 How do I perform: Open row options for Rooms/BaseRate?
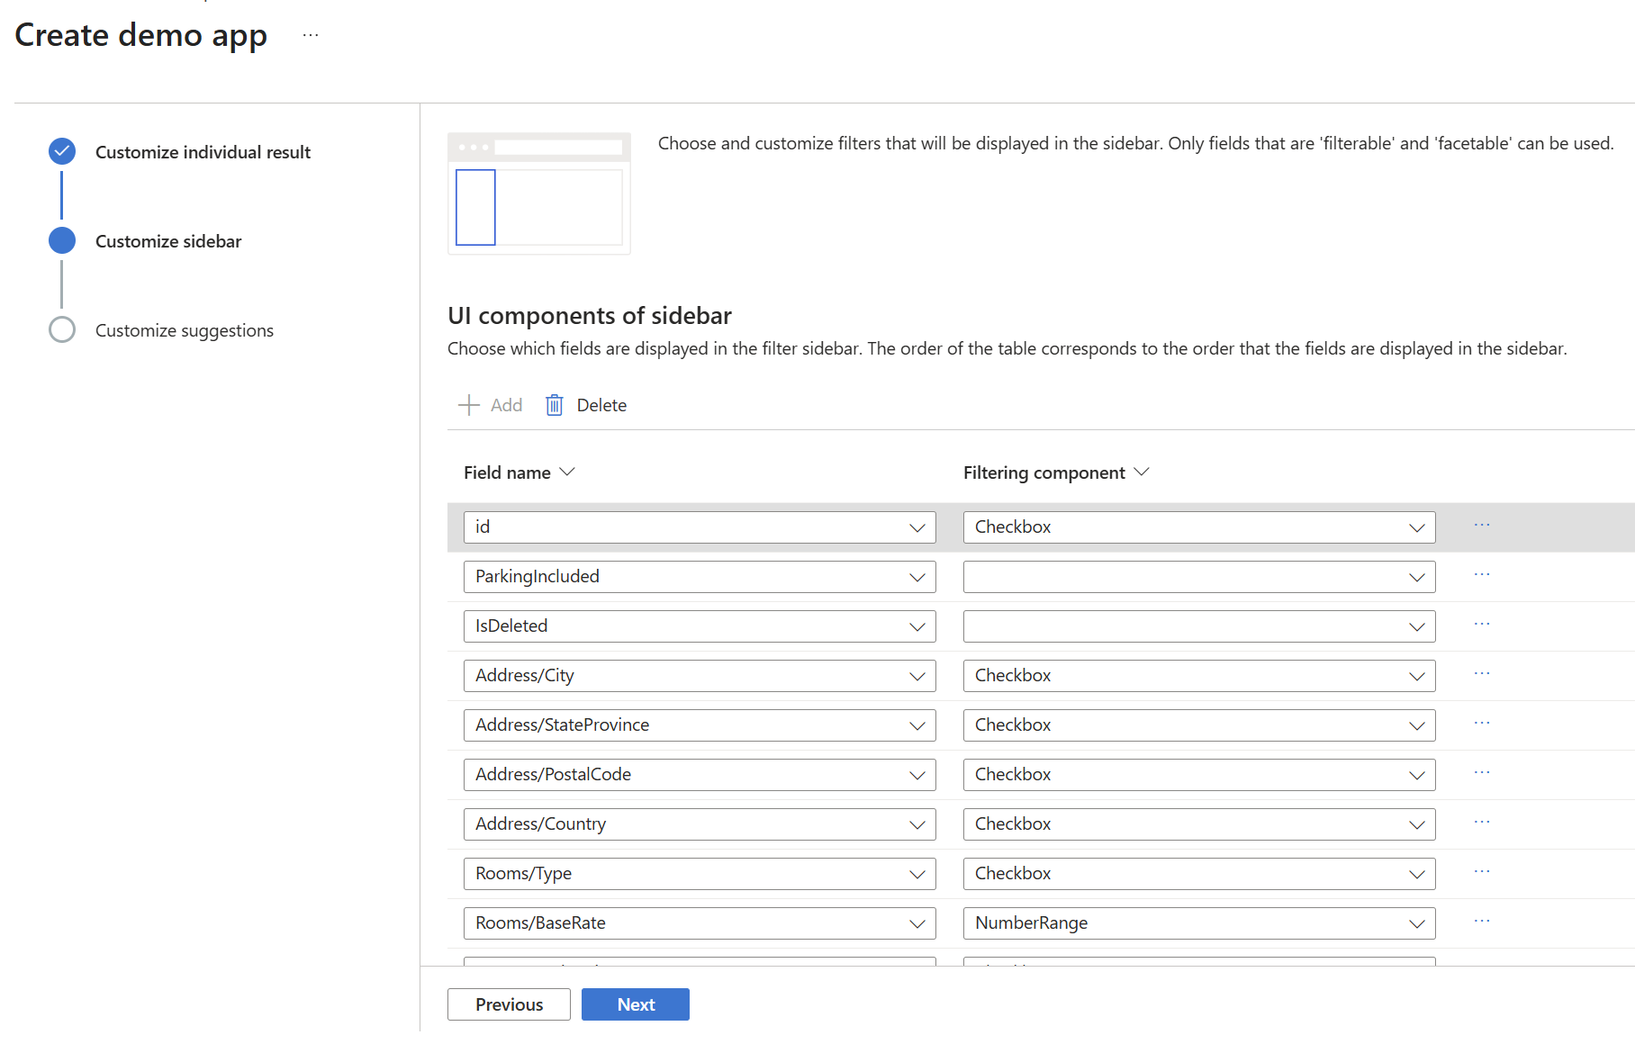coord(1482,921)
